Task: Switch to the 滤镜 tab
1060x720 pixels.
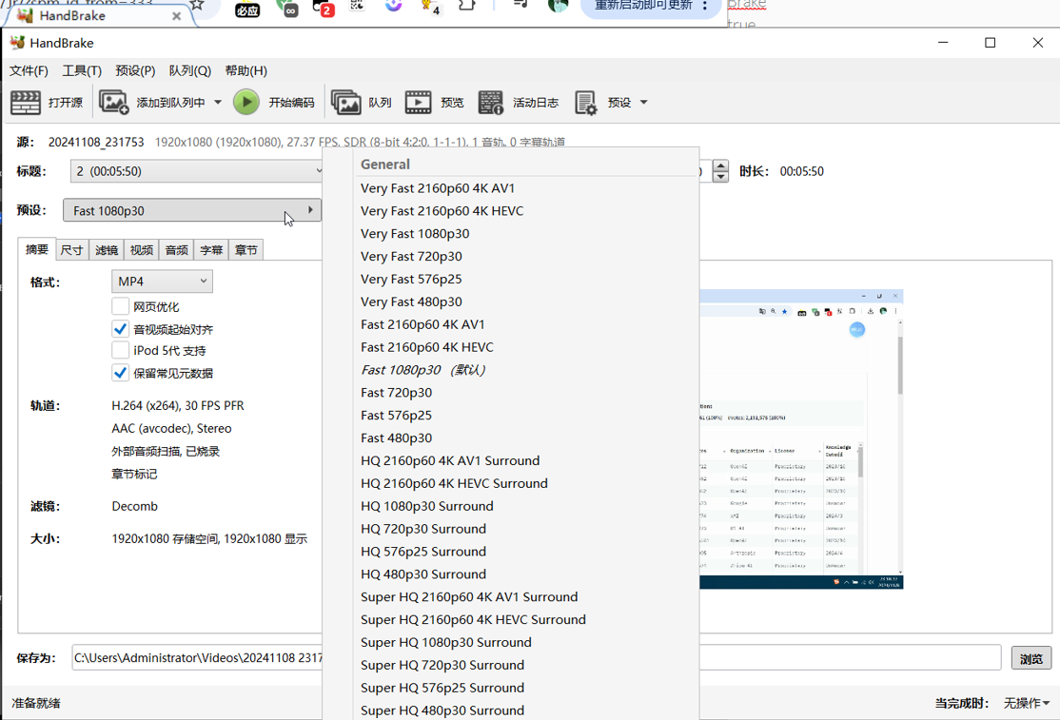Action: [x=107, y=250]
